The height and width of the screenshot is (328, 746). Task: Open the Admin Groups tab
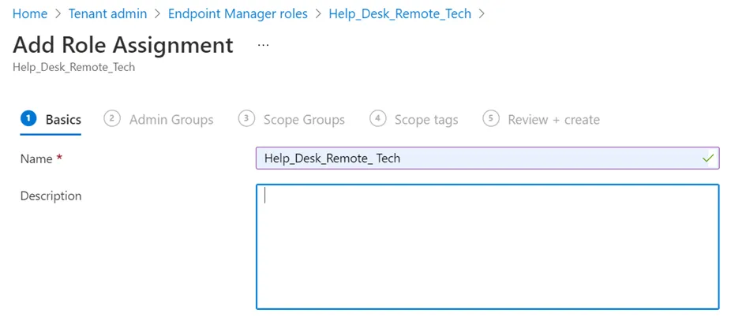(x=171, y=120)
